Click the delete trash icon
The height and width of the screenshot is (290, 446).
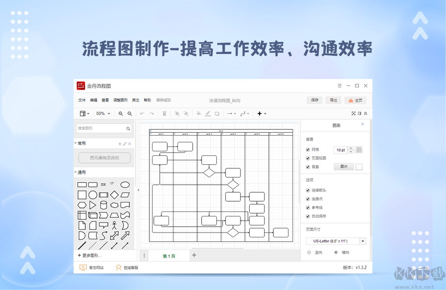(x=164, y=113)
